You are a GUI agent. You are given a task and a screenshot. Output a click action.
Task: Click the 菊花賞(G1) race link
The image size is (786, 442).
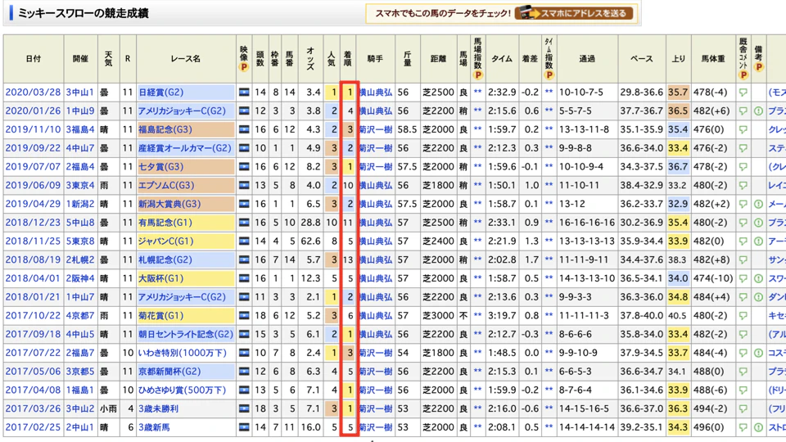[x=161, y=316]
